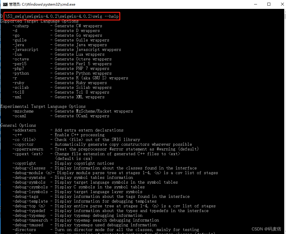Maximize the cmd.exe window
The image size is (286, 234).
(x=269, y=4)
